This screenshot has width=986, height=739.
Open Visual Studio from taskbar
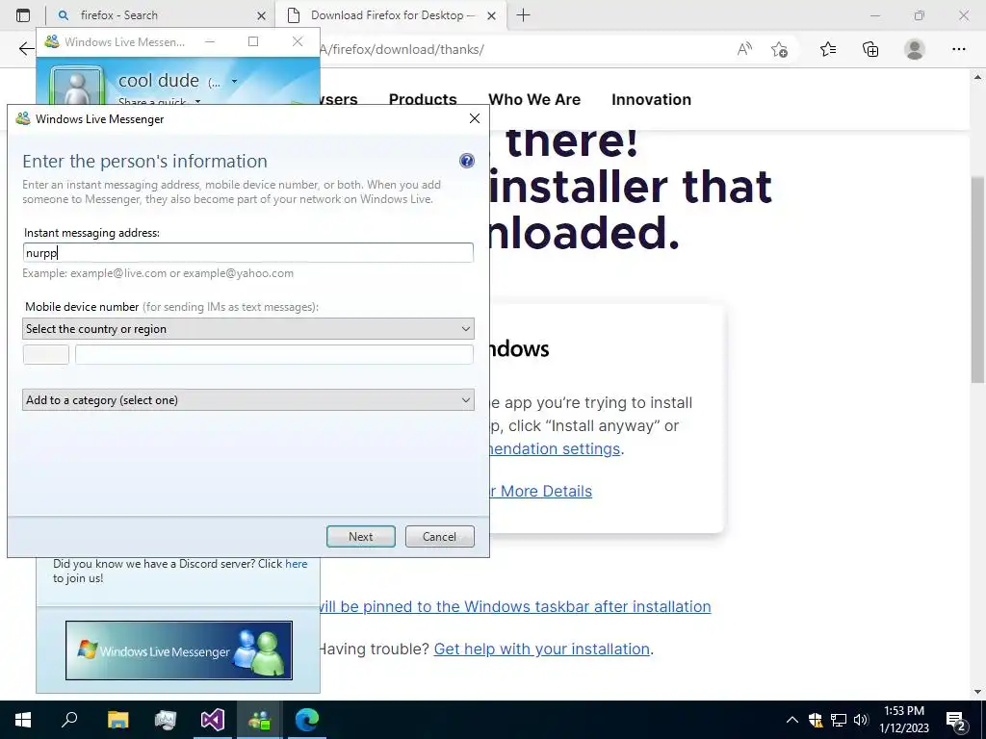[213, 720]
